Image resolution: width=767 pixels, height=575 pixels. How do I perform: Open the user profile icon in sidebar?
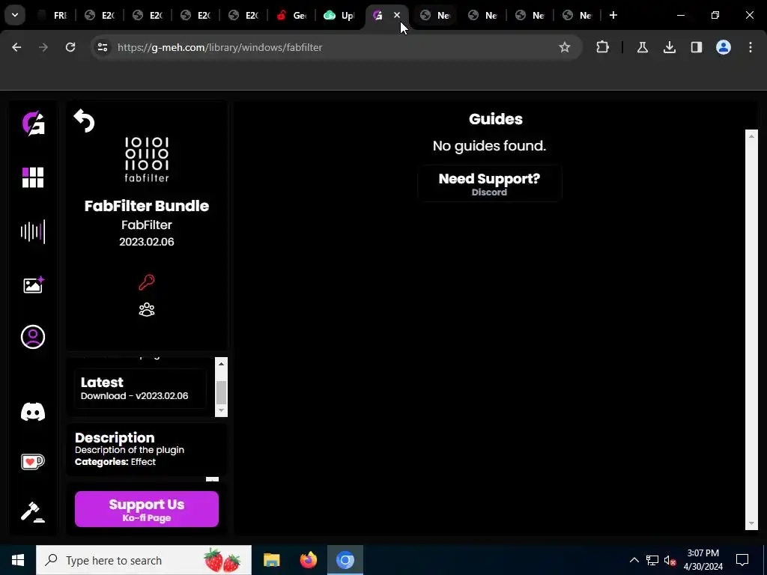pos(33,337)
